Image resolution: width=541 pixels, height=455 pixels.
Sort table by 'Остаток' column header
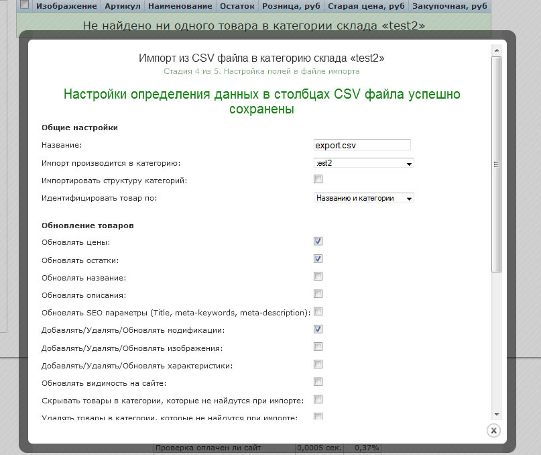(237, 6)
